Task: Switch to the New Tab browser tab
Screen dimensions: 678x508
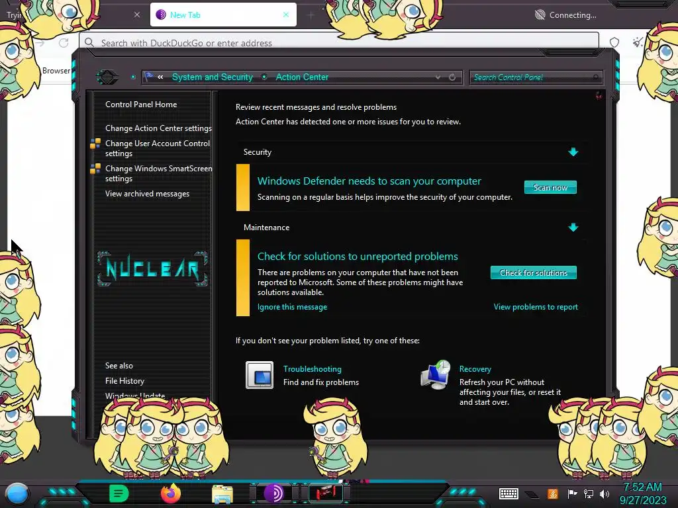Action: (x=223, y=15)
